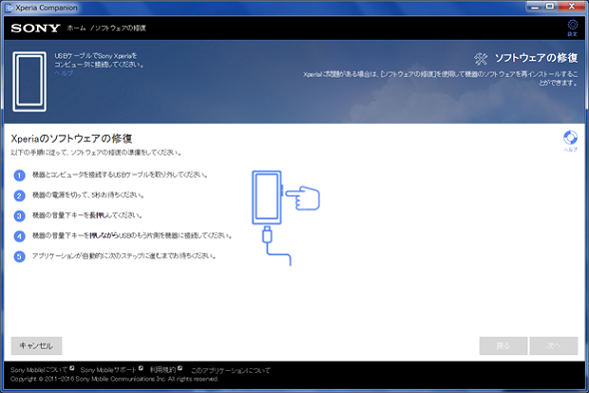
Task: Click the 戻る button
Action: click(503, 346)
